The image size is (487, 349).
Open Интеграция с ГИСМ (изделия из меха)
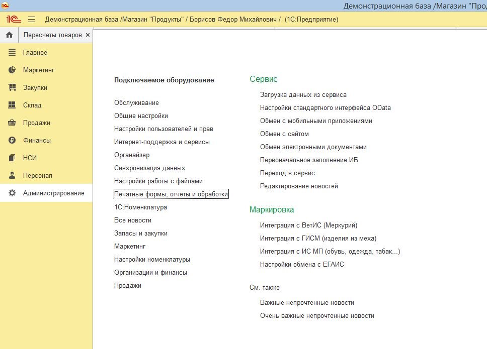[318, 238]
